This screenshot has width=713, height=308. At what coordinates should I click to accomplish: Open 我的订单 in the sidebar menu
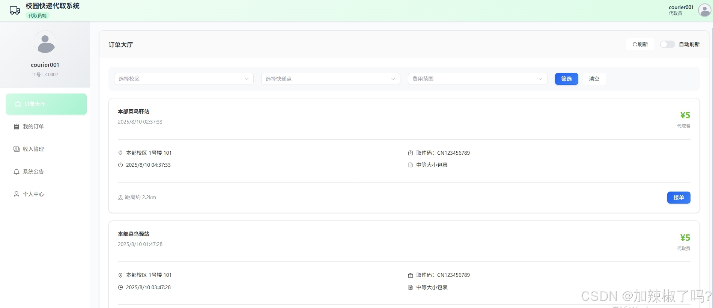(46, 127)
